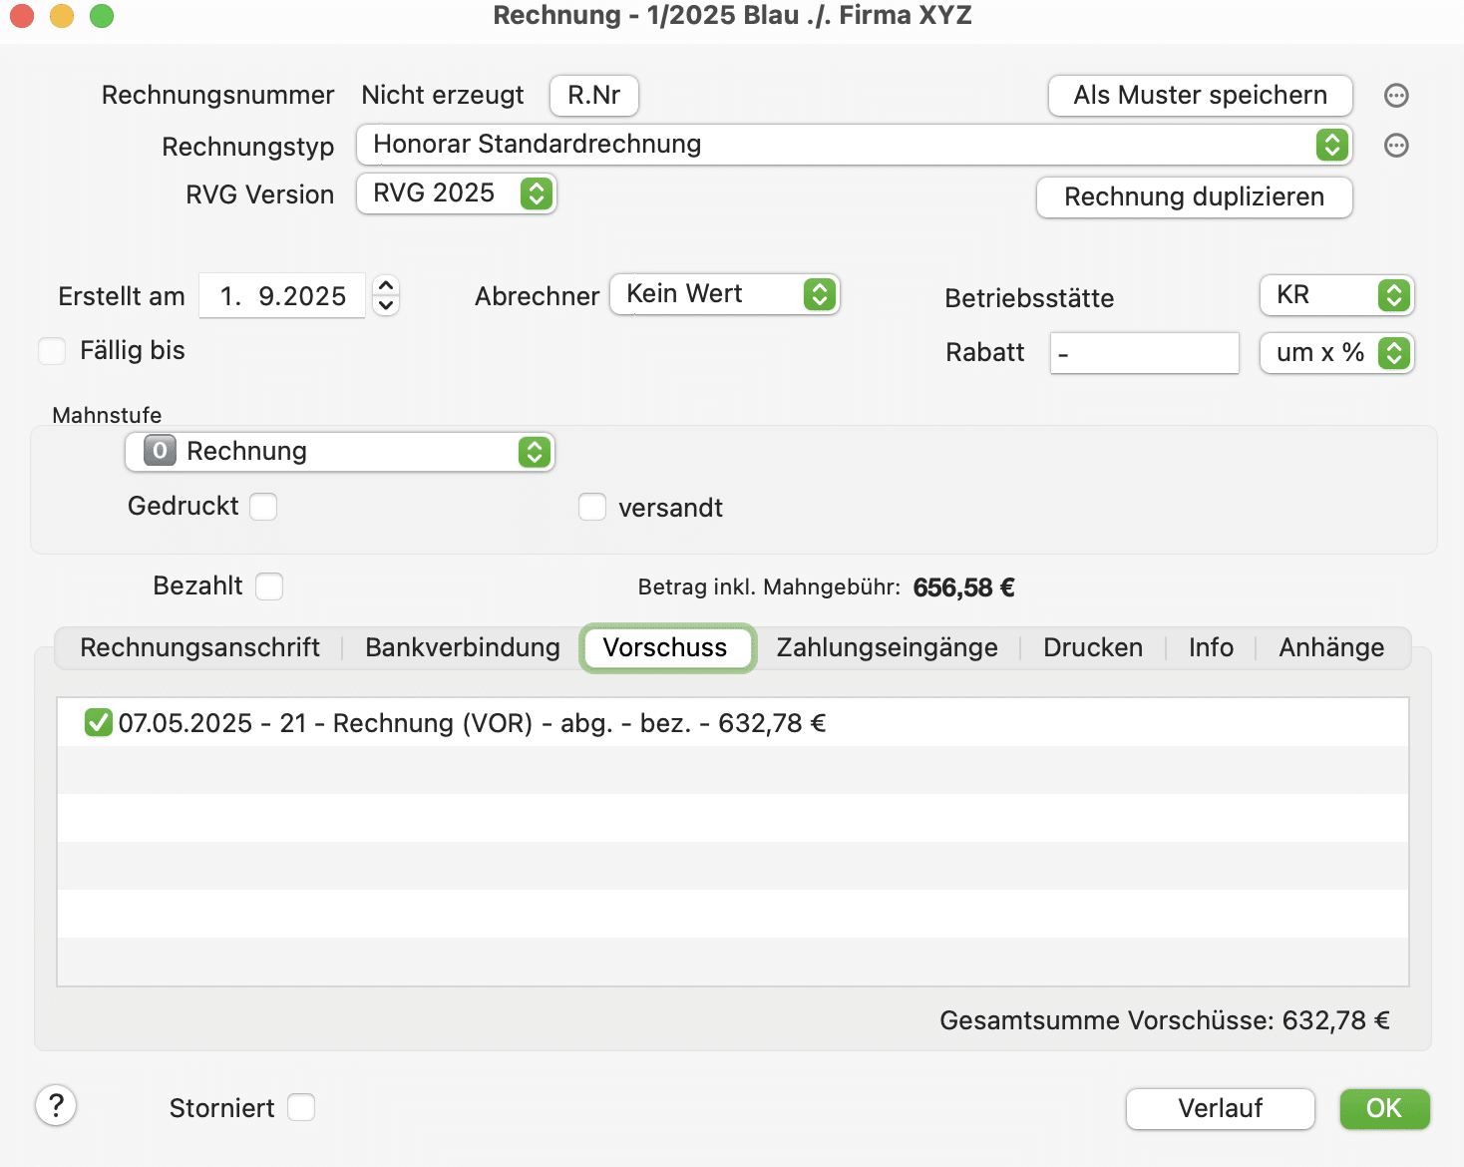Tick the Storniert checkbox
The width and height of the screenshot is (1464, 1167).
[x=301, y=1108]
